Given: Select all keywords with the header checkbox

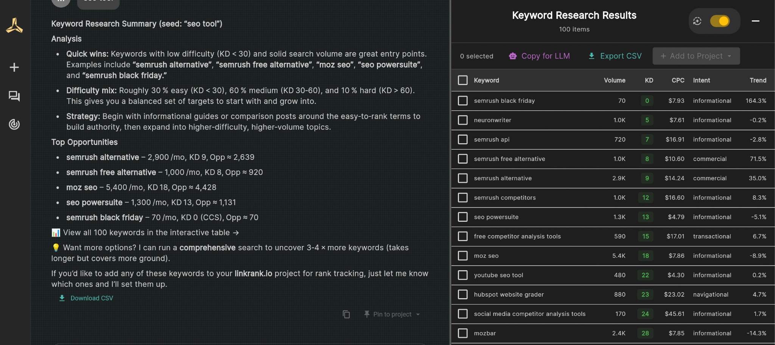Looking at the screenshot, I should [462, 80].
